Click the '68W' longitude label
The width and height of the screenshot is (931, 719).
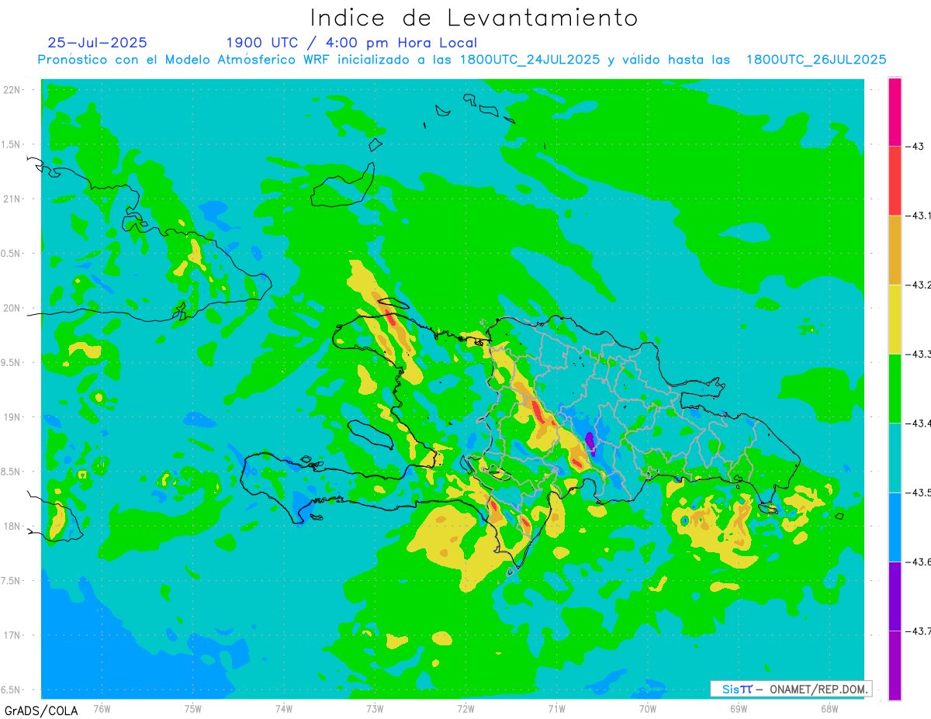tap(829, 709)
